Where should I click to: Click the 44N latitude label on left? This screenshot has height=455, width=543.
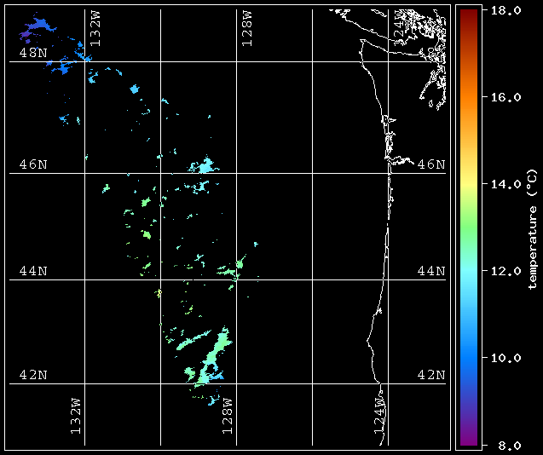coord(33,271)
